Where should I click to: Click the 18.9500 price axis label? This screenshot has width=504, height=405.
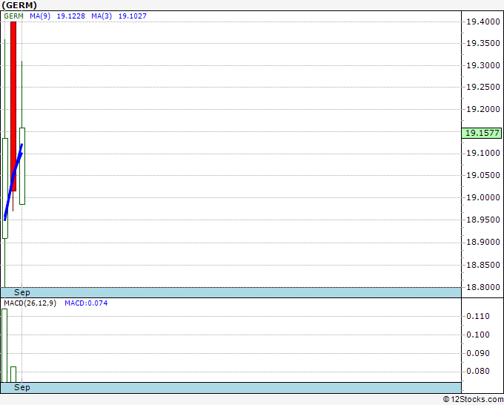pos(483,220)
